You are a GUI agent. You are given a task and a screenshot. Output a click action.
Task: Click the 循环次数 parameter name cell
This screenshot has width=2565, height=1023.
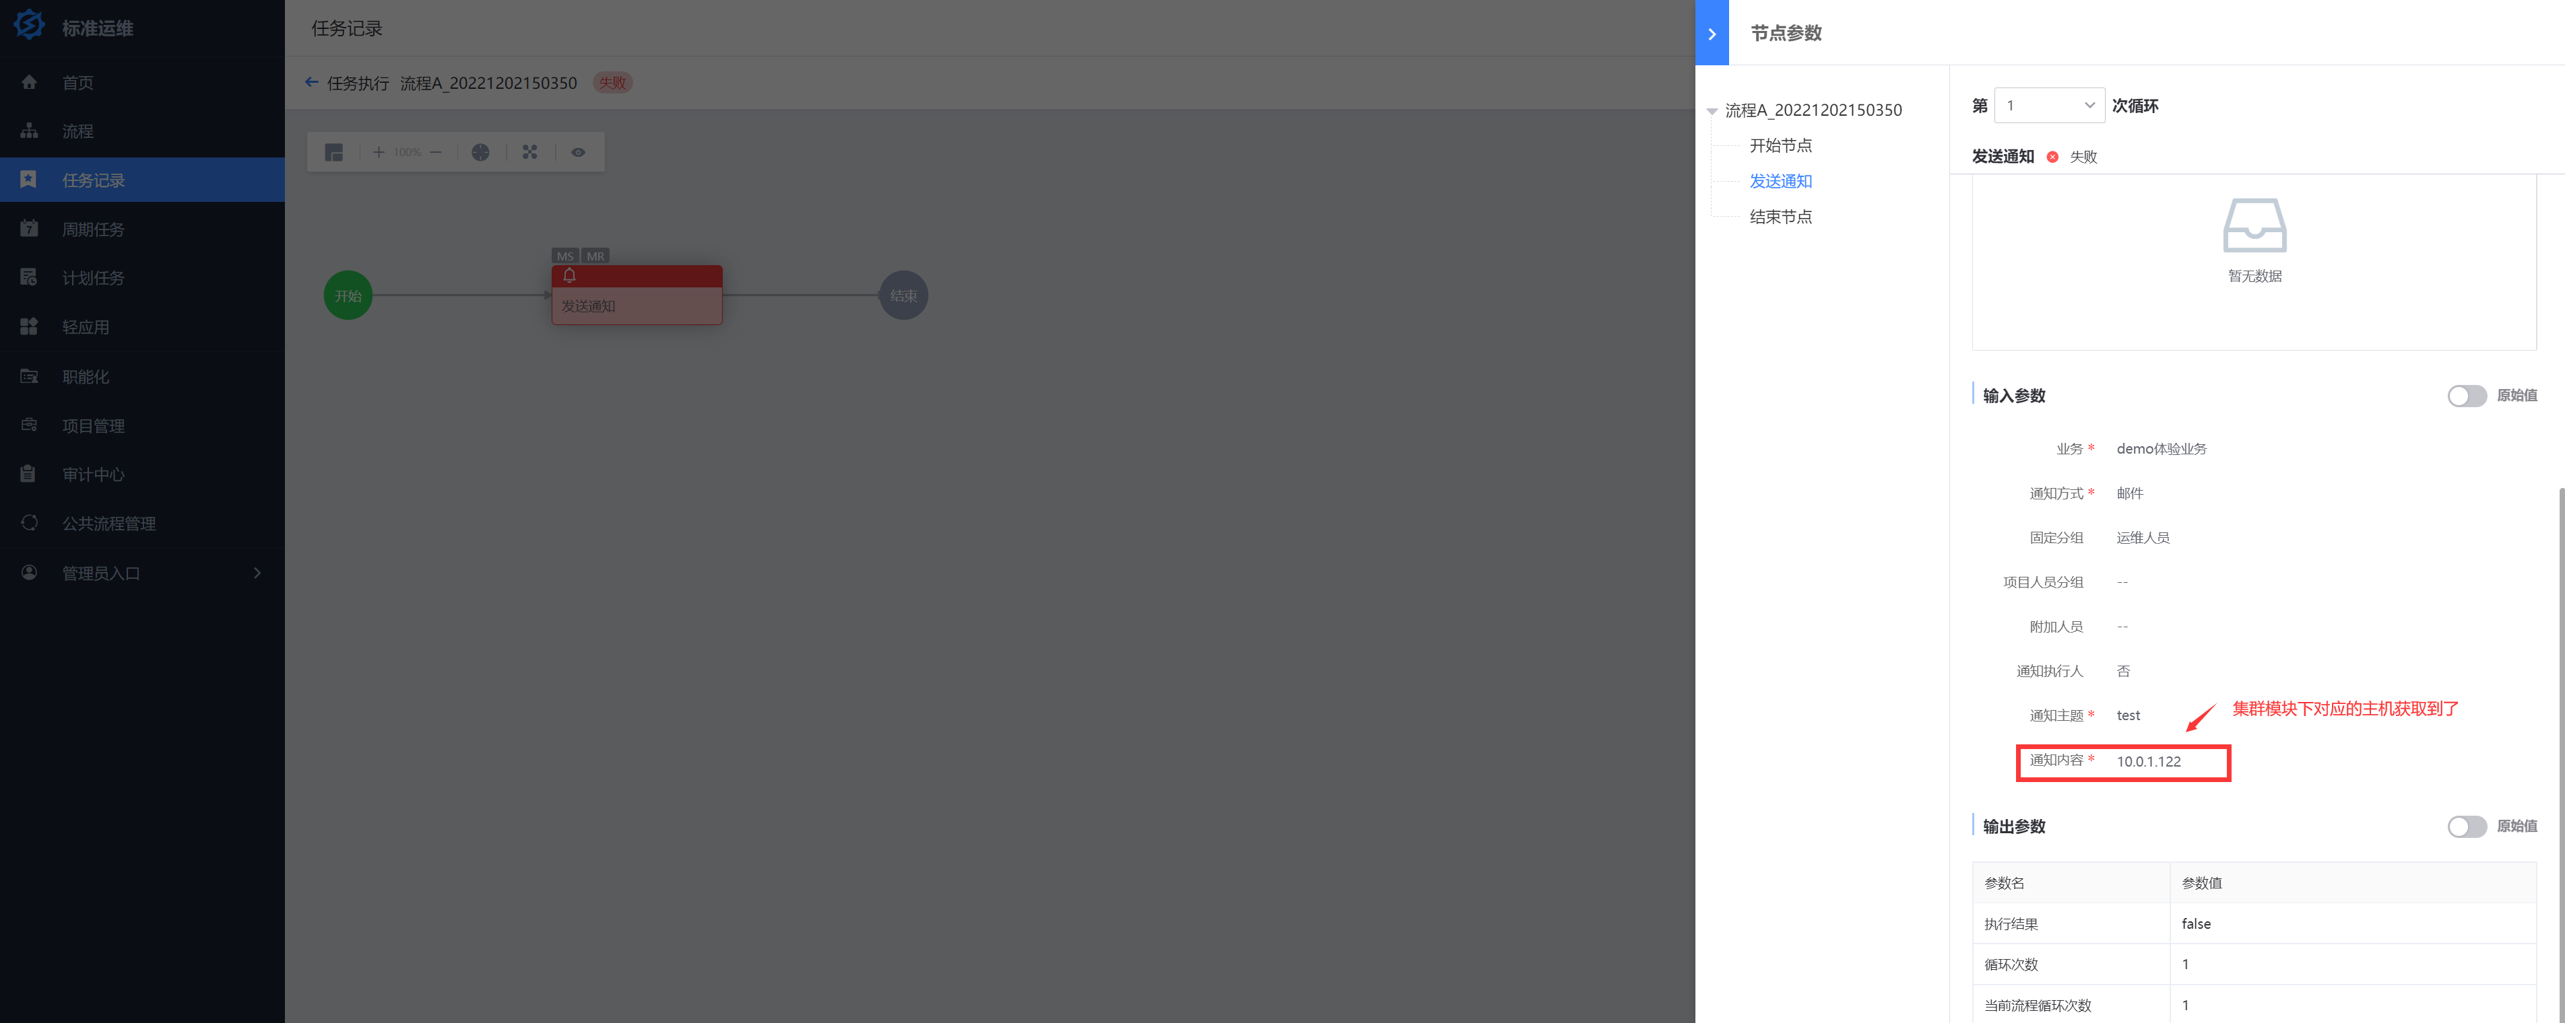(x=2070, y=964)
